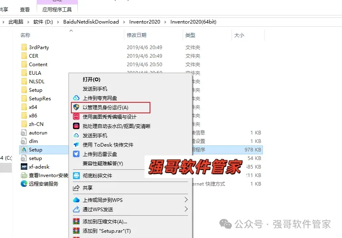
Task: Click breadcrumb chevron after 此电脑
Action: 28,22
